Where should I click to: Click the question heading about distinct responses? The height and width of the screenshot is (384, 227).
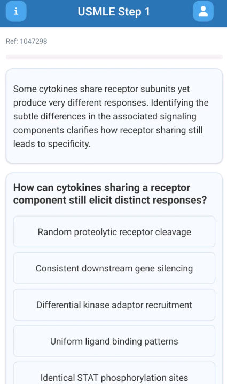tap(110, 194)
